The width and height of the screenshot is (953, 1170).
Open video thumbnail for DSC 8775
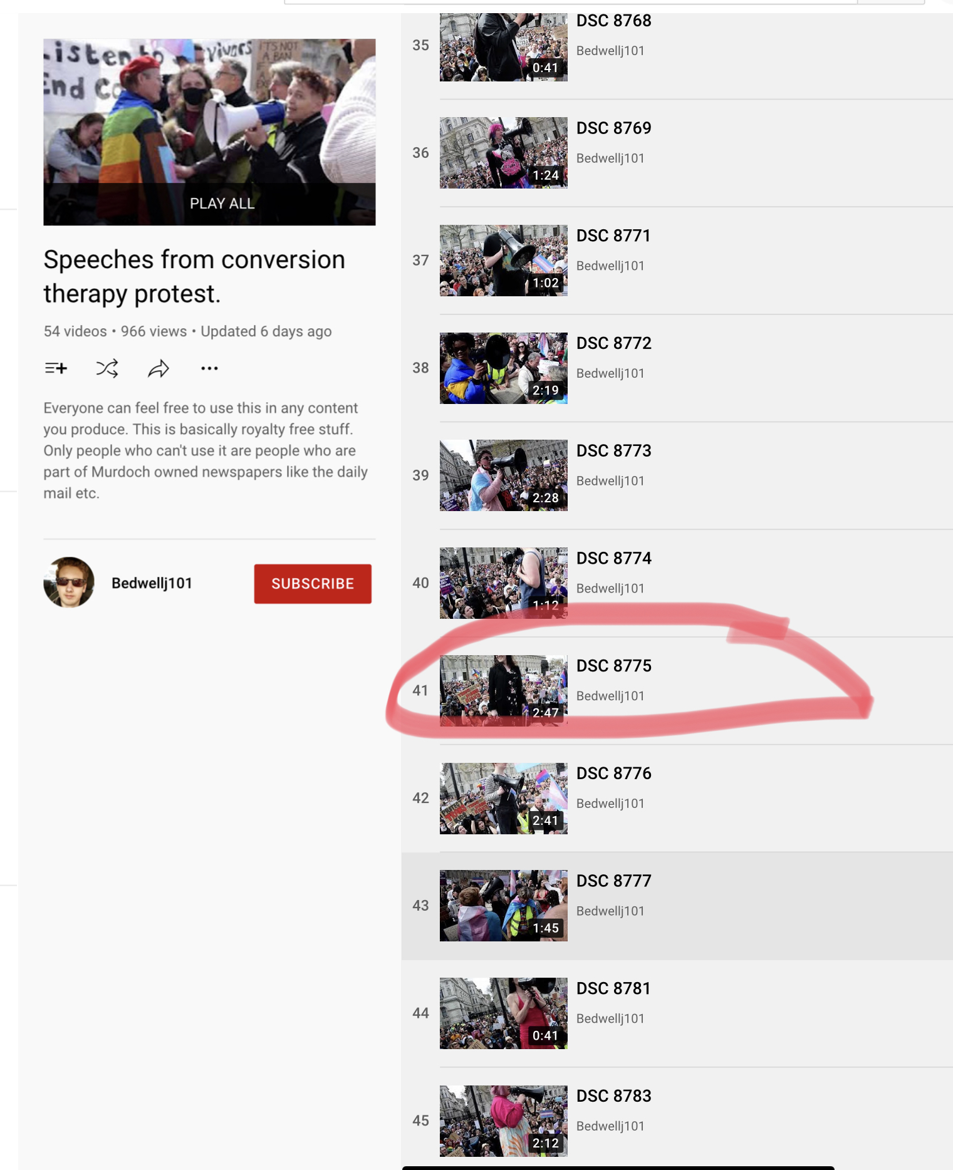click(504, 691)
